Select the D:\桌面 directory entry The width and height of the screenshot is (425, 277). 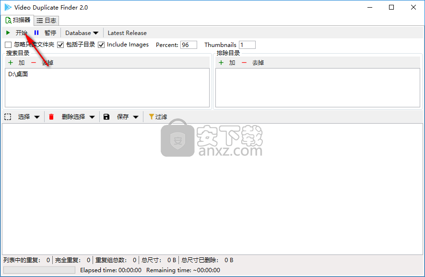click(x=18, y=74)
